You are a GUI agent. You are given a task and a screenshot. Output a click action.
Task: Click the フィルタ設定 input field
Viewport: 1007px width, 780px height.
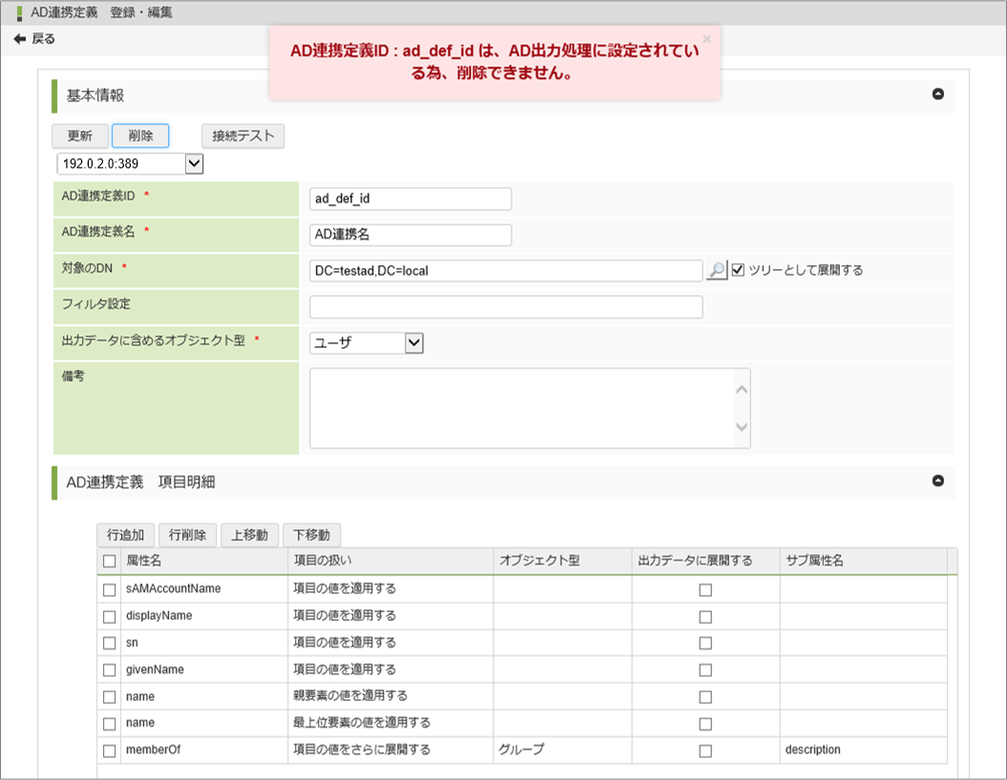[506, 307]
